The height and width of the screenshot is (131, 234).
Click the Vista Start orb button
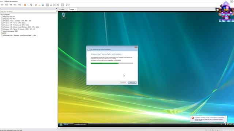61,124
